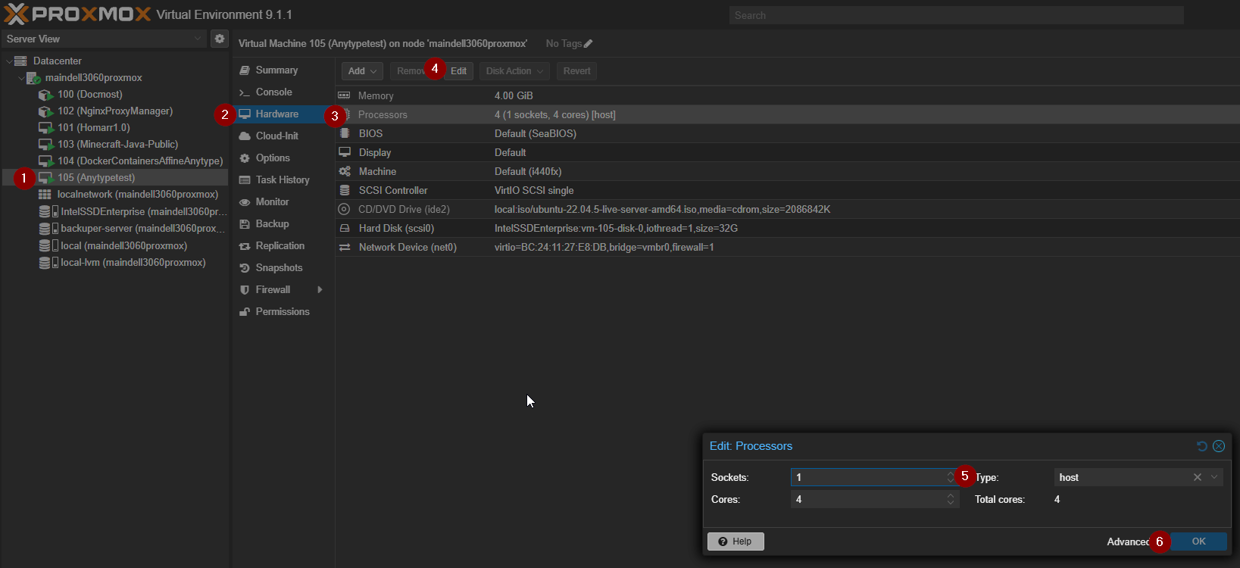The image size is (1240, 568).
Task: Click the pencil icon next to No Tags
Action: pyautogui.click(x=589, y=44)
